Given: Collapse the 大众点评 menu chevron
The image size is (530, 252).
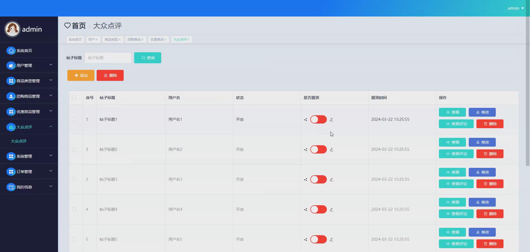Looking at the screenshot, I should coord(51,127).
